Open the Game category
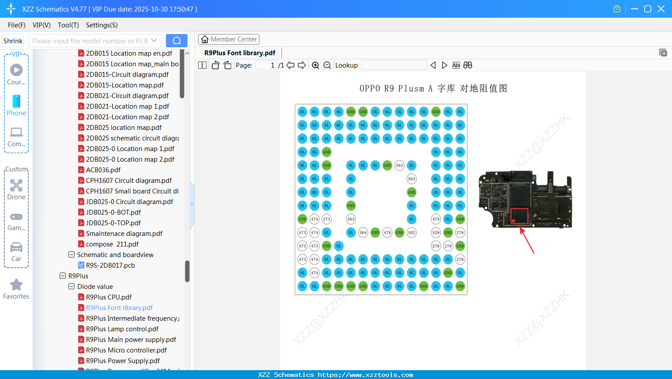Viewport: 672px width, 379px height. tap(16, 221)
